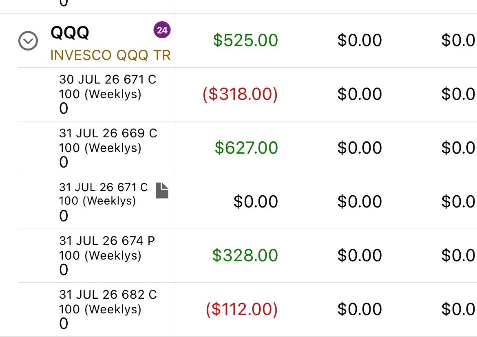Click the first $0.00 value for 31 JUL 26 671 C

click(x=256, y=202)
